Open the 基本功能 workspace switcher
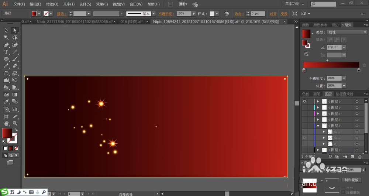This screenshot has height=196, width=369. pos(294,4)
